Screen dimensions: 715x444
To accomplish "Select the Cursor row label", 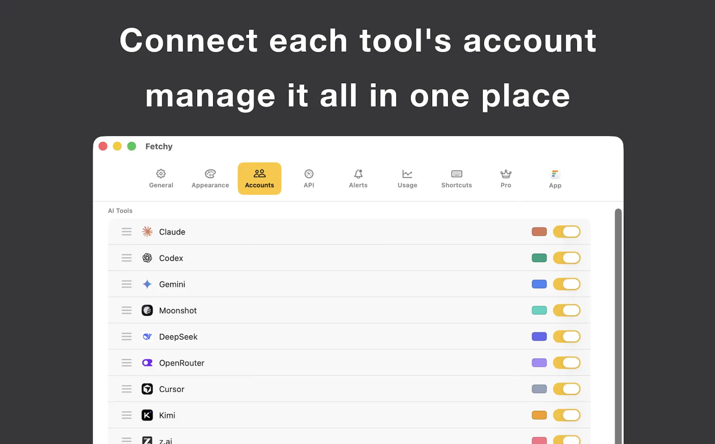I will click(172, 389).
